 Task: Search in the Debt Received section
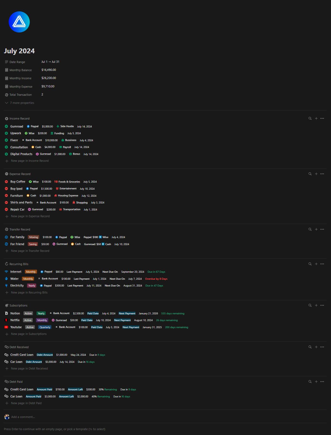tap(310, 347)
